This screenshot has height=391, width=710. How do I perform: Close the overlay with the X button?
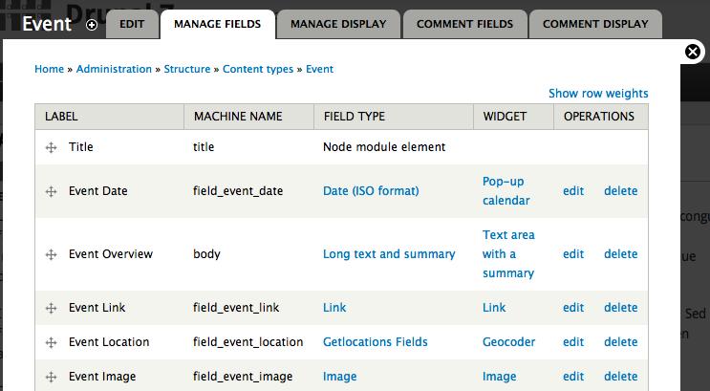[x=694, y=53]
